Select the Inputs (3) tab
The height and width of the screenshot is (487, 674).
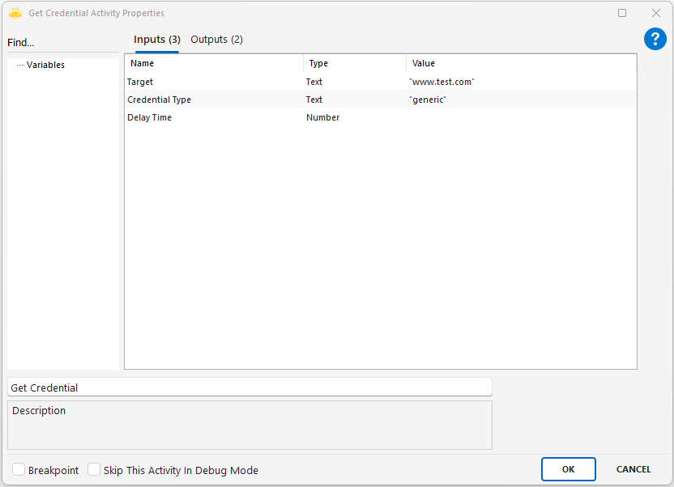pyautogui.click(x=157, y=40)
